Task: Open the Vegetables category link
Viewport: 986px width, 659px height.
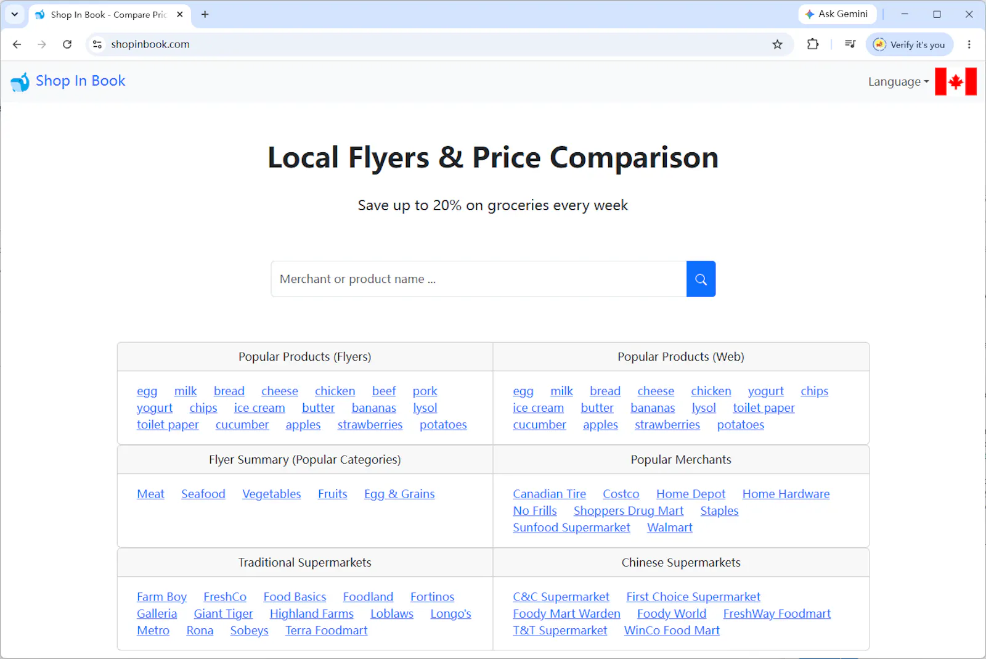Action: [272, 494]
